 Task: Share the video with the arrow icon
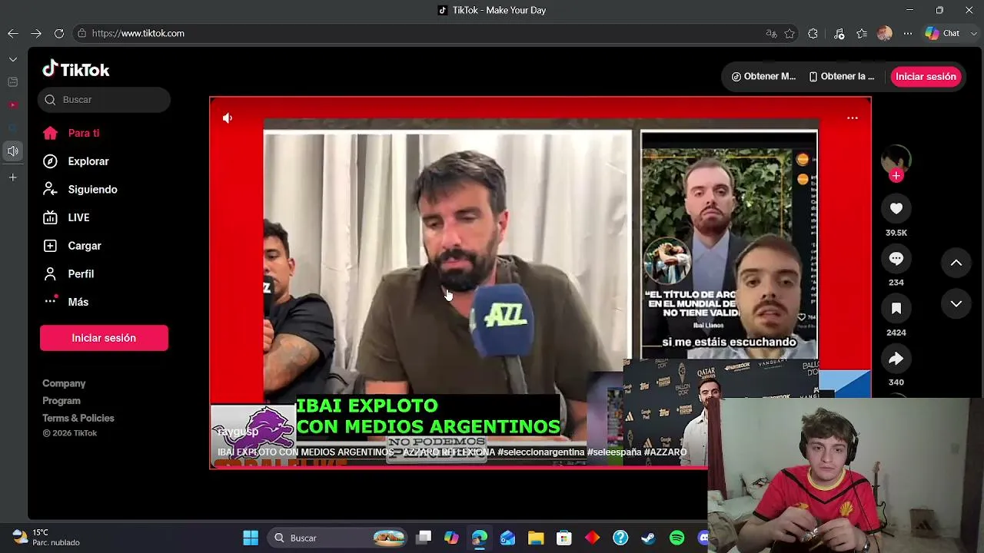[896, 359]
